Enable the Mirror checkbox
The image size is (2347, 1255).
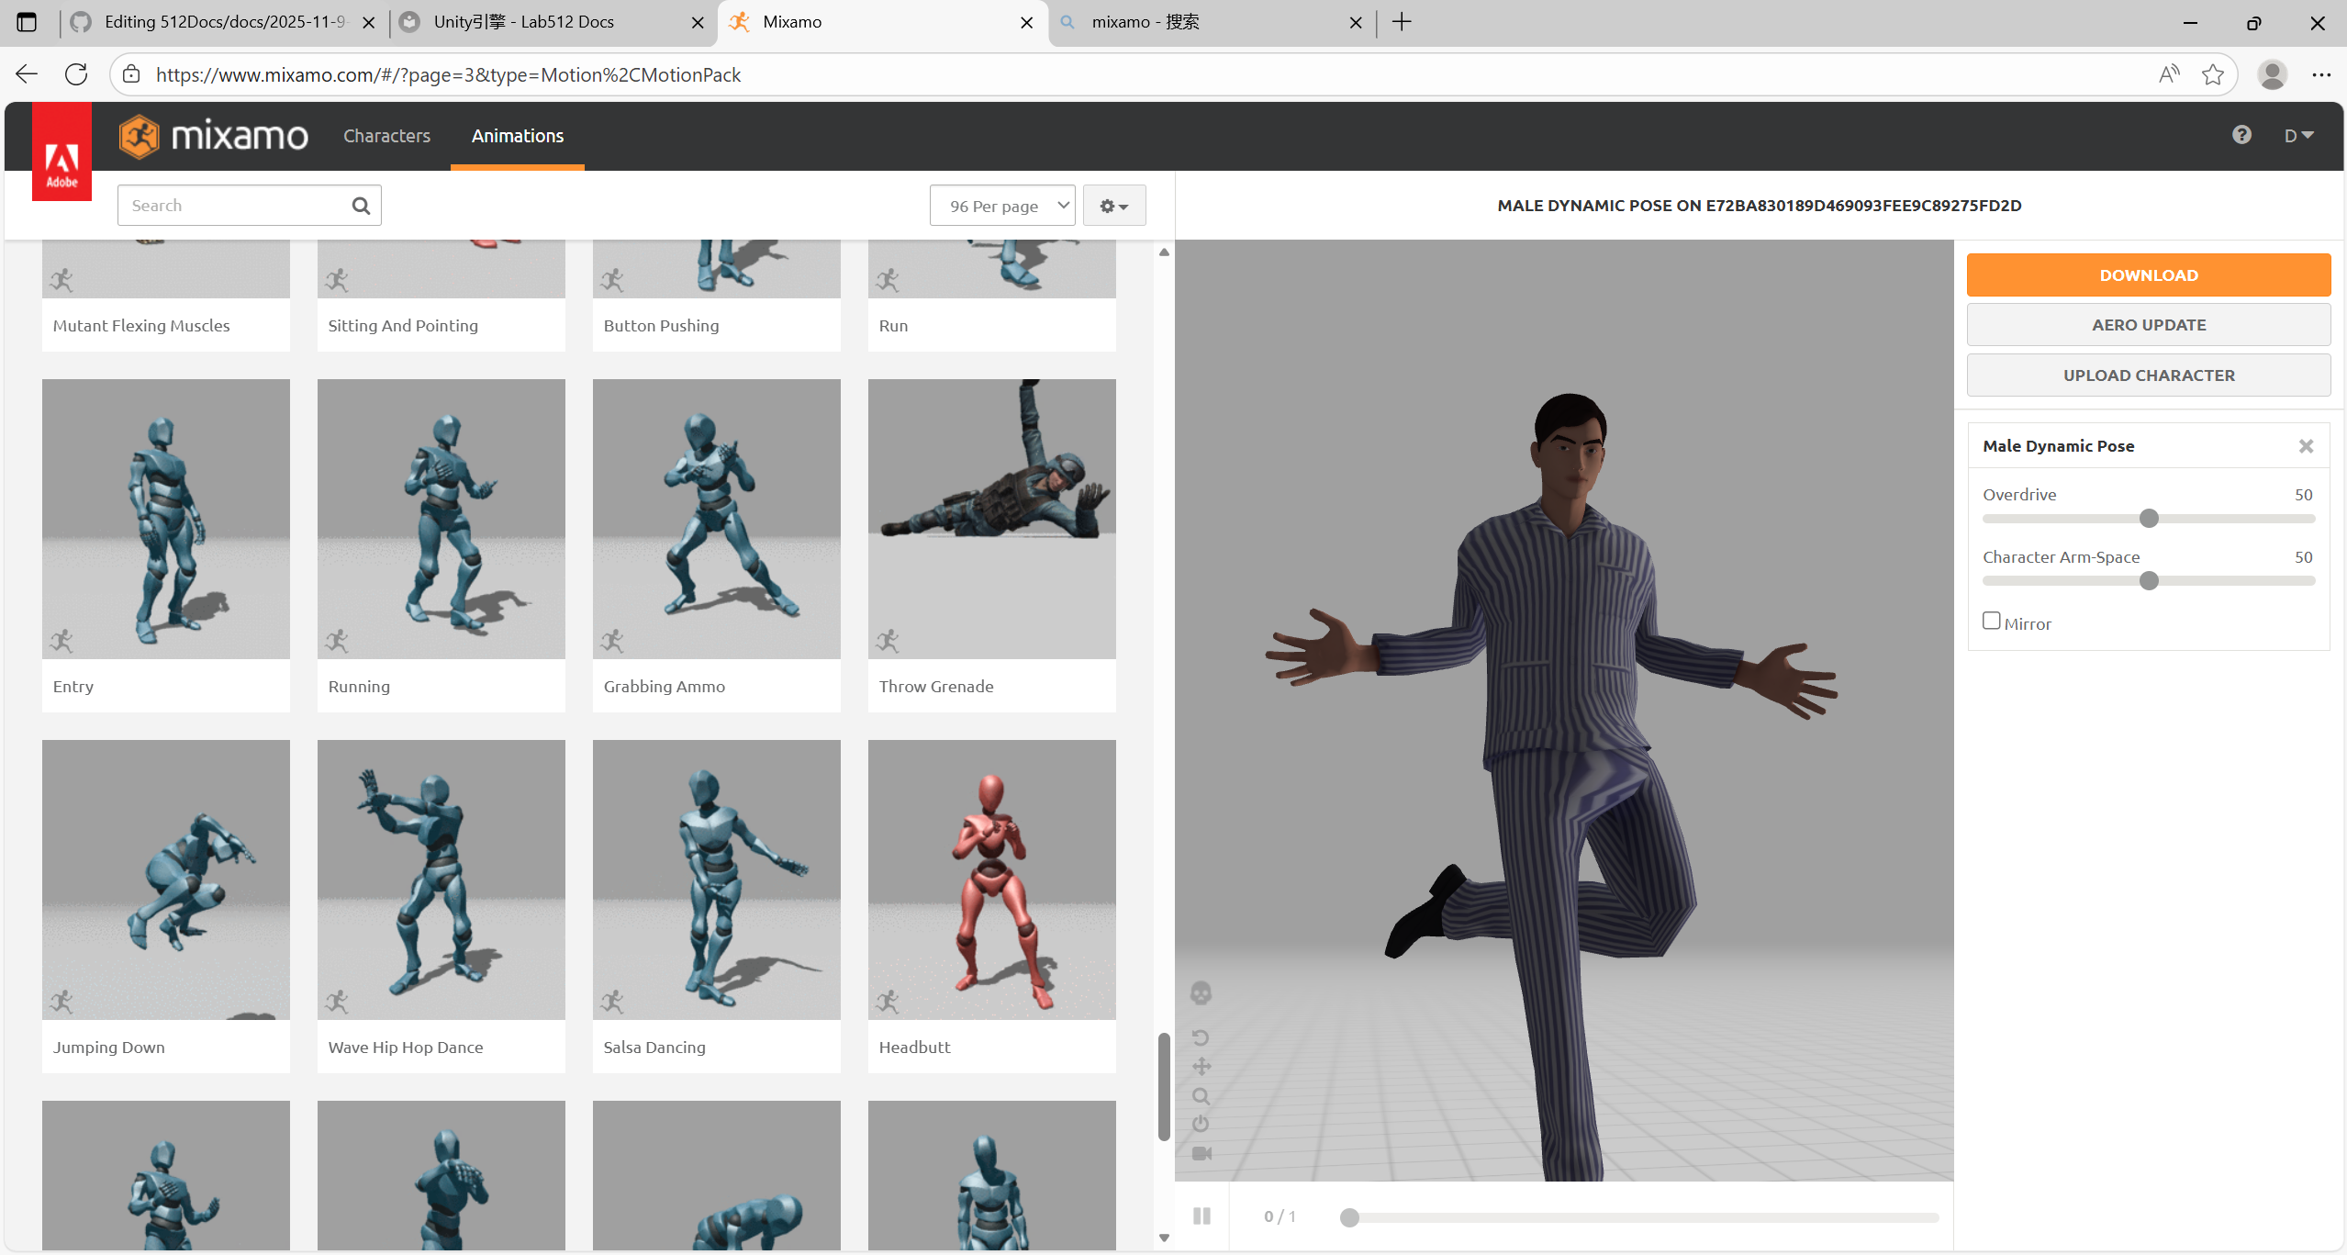pos(1991,622)
